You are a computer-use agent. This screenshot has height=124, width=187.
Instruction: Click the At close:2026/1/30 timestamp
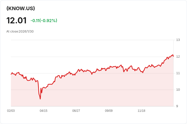[x=20, y=32]
